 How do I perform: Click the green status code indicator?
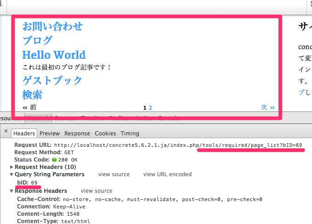(x=54, y=159)
